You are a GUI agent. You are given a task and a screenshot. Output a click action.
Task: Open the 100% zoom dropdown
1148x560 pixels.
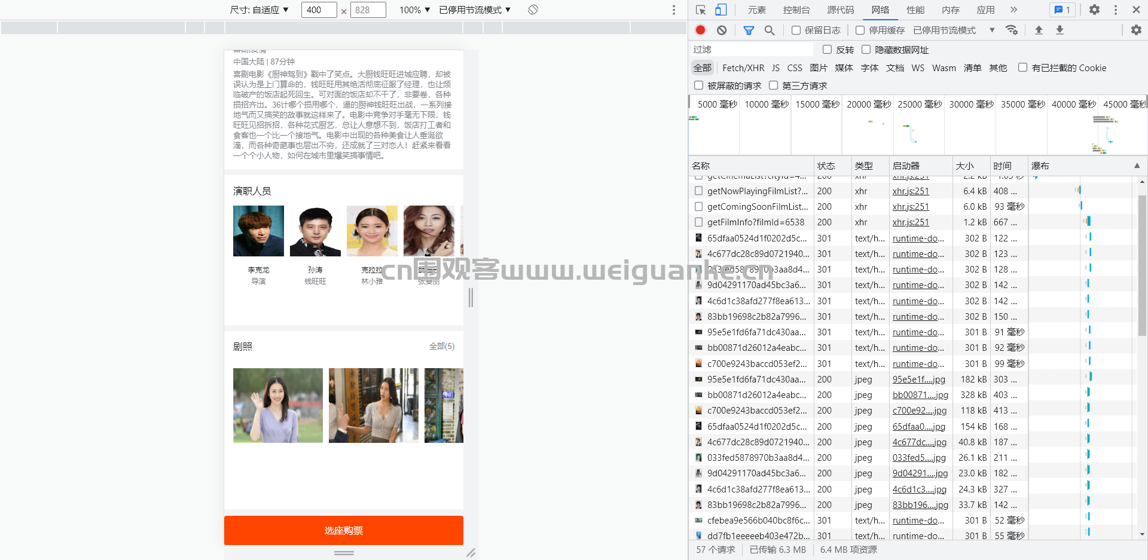(415, 10)
